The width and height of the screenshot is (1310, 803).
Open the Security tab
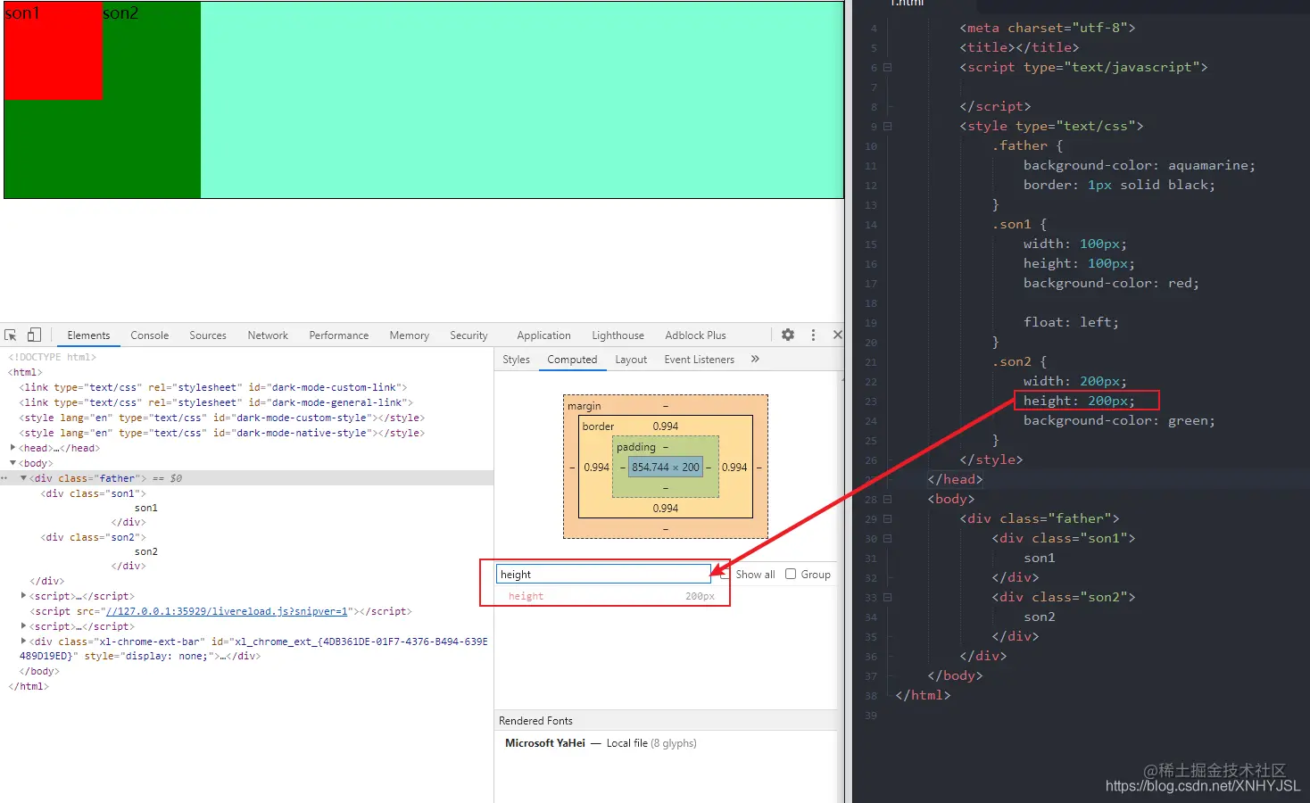click(x=468, y=335)
